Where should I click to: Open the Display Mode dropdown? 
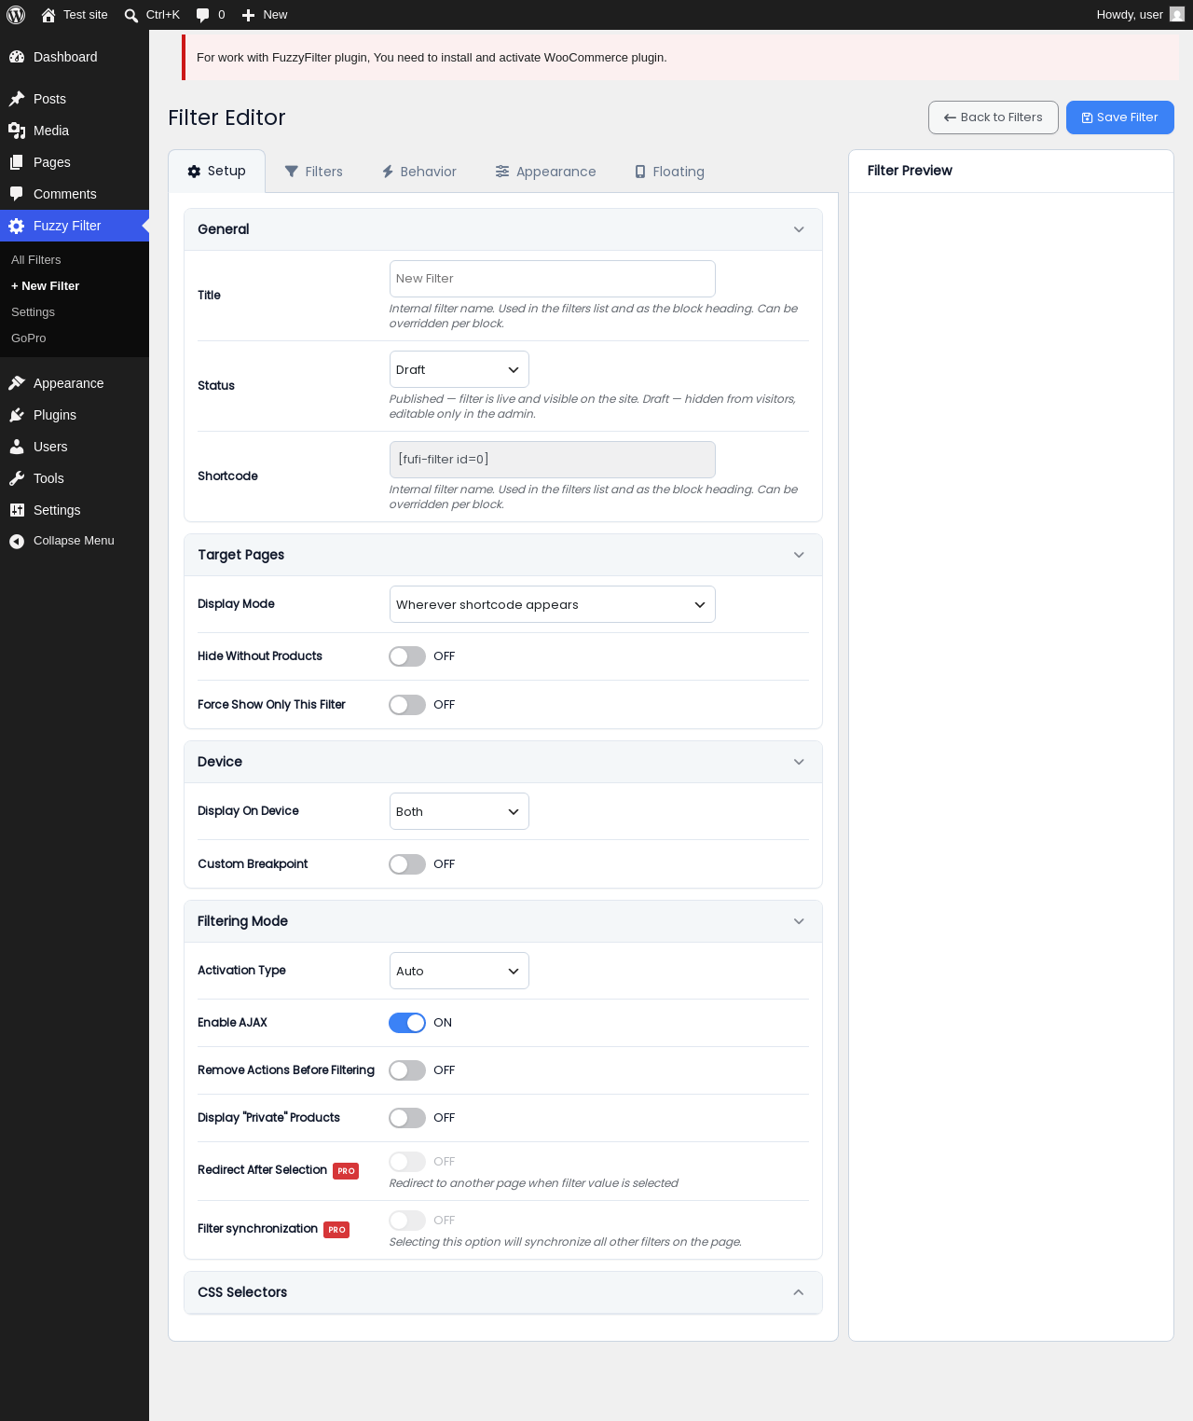[x=553, y=604]
